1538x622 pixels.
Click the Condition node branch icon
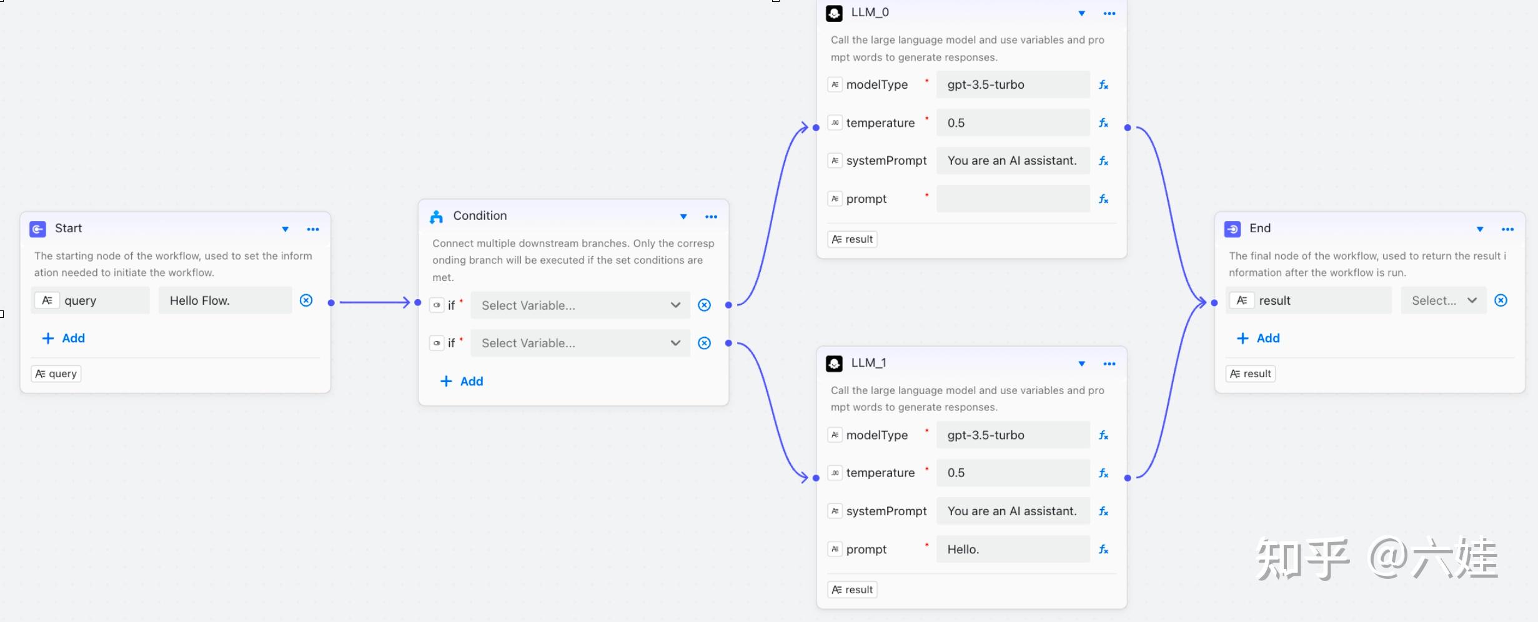pyautogui.click(x=436, y=217)
